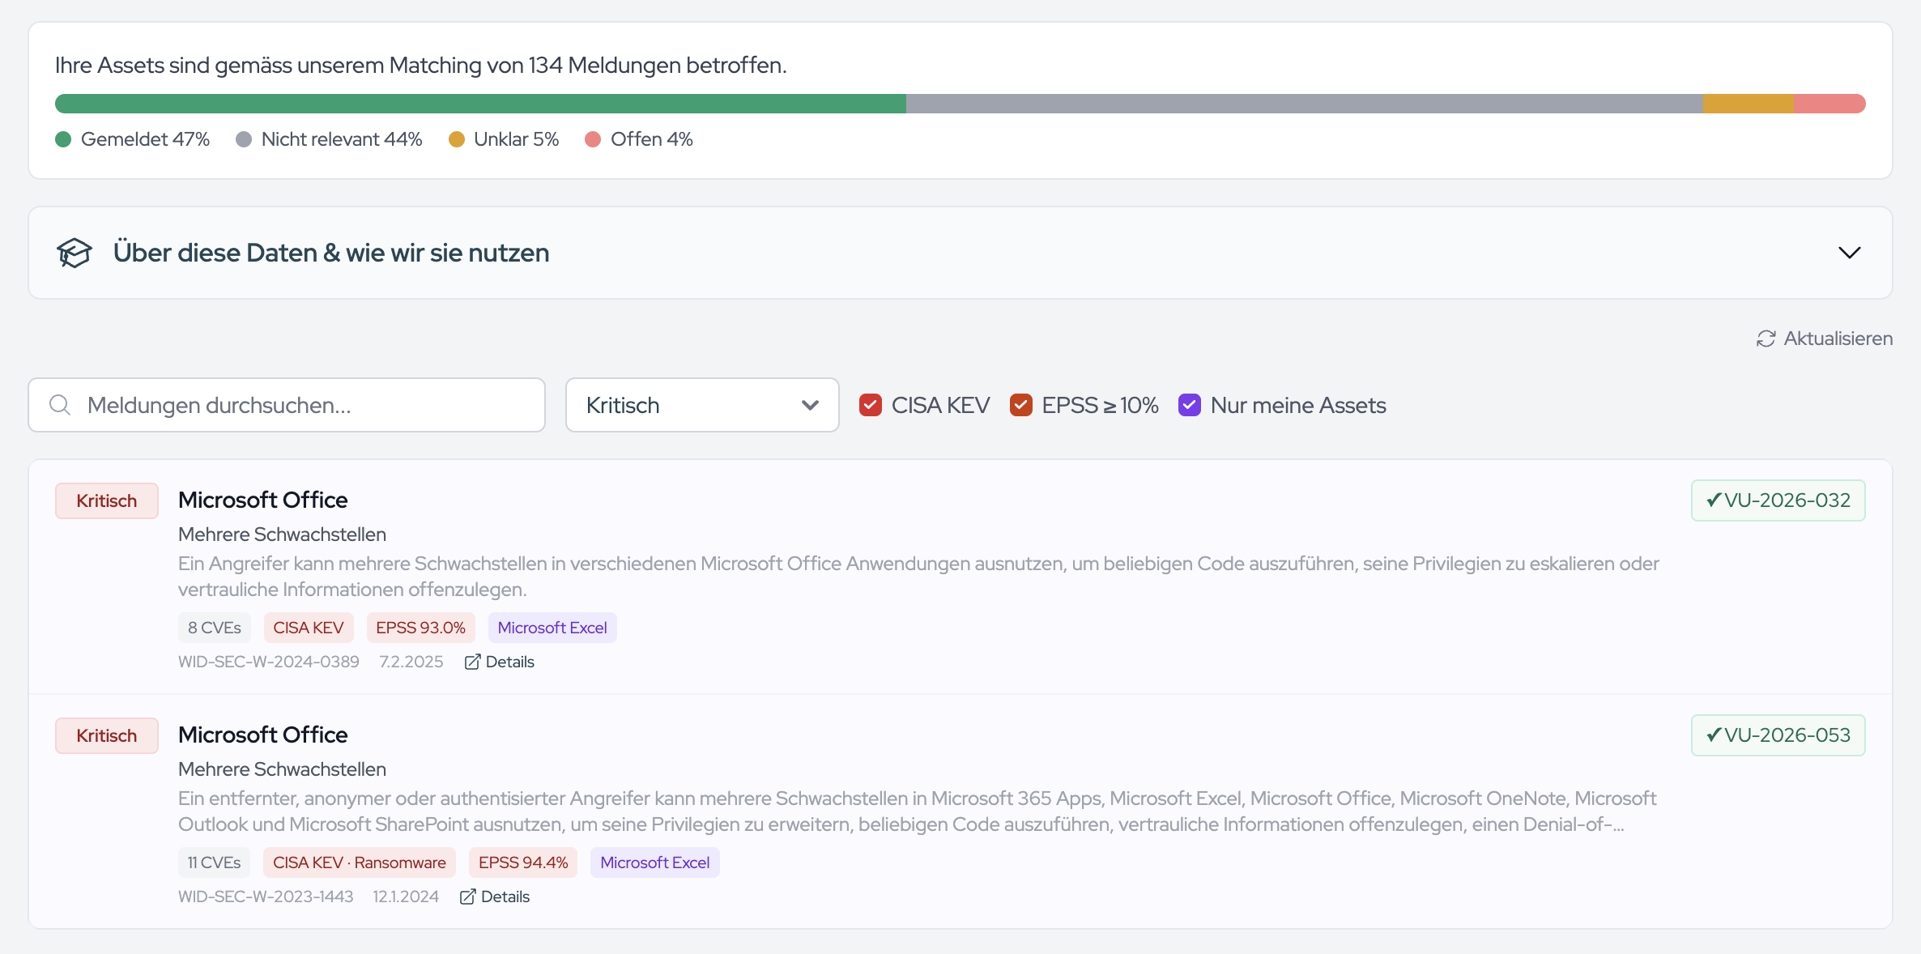Click Microsoft Excel tag on WID-SEC-W-2024-0389 entry
This screenshot has width=1921, height=954.
click(x=552, y=628)
